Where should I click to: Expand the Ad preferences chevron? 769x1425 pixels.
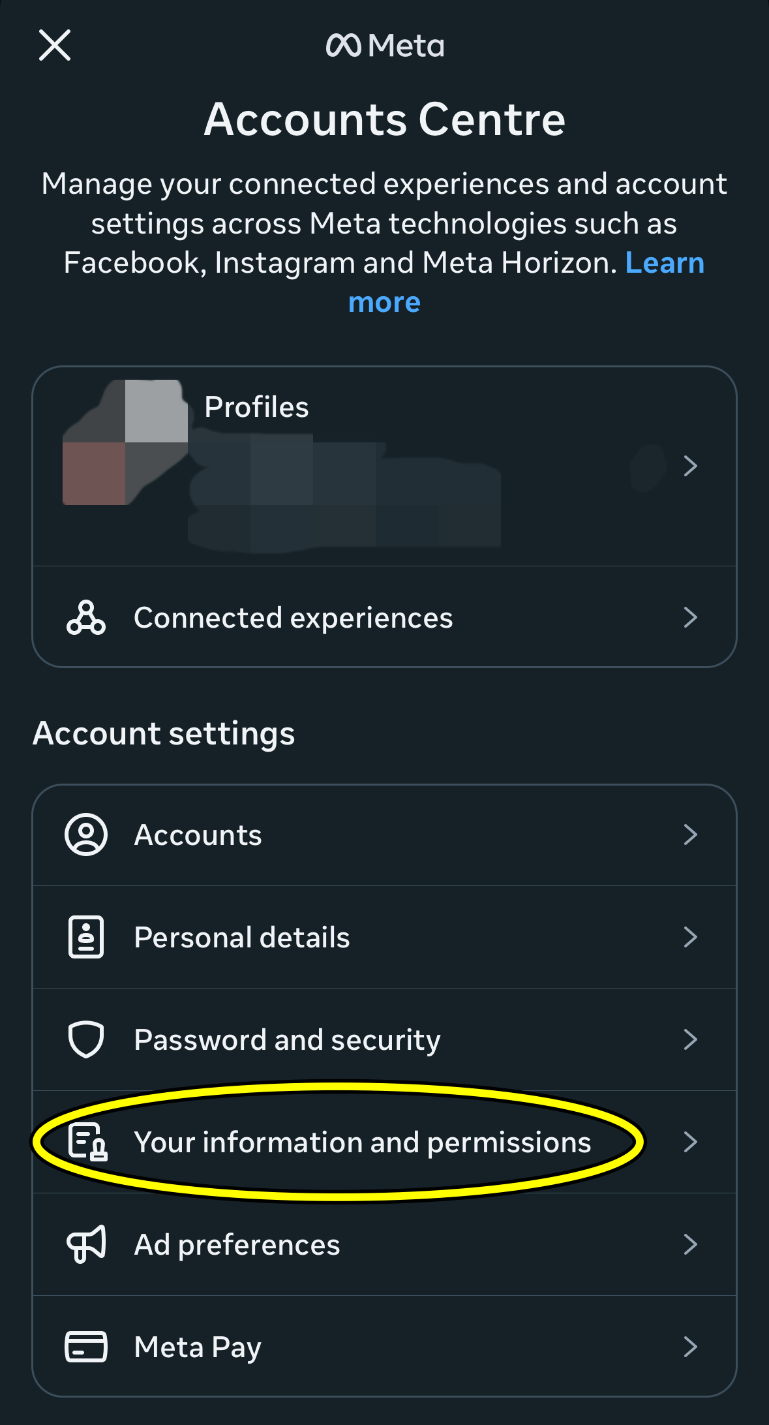tap(691, 1244)
